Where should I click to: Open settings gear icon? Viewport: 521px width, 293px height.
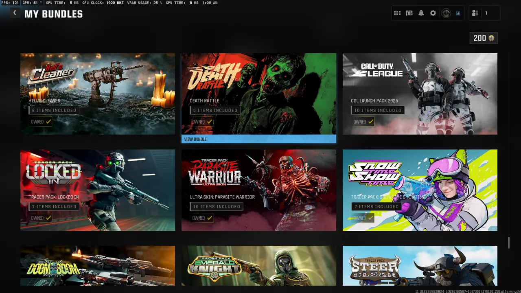coord(433,13)
